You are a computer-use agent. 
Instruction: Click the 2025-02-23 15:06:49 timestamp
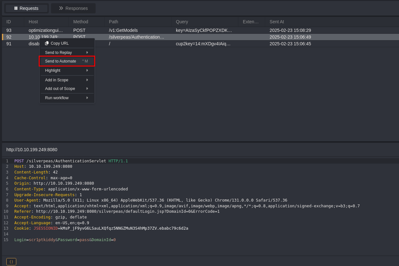[290, 37]
